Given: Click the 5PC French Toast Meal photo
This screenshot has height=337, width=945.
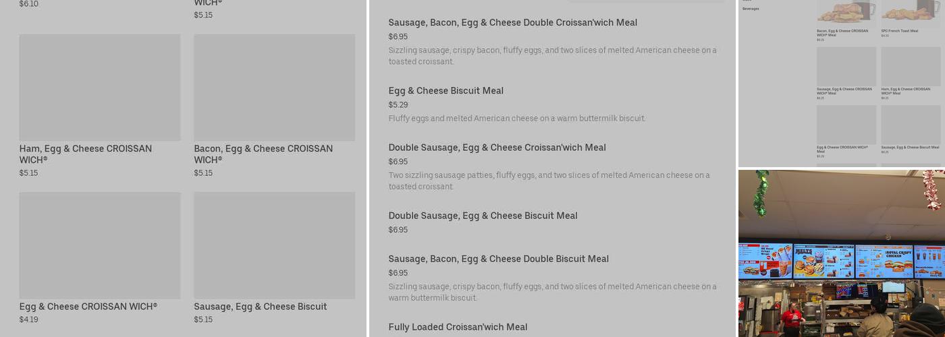Looking at the screenshot, I should click(911, 11).
